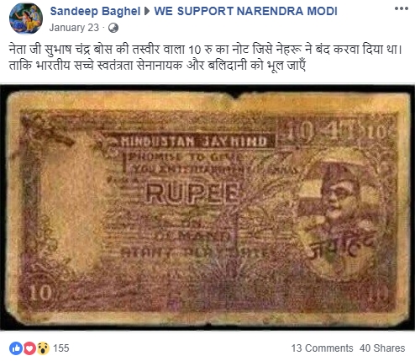Open WE SUPPORT NARENDRA MODI group
The image size is (415, 361).
(245, 11)
